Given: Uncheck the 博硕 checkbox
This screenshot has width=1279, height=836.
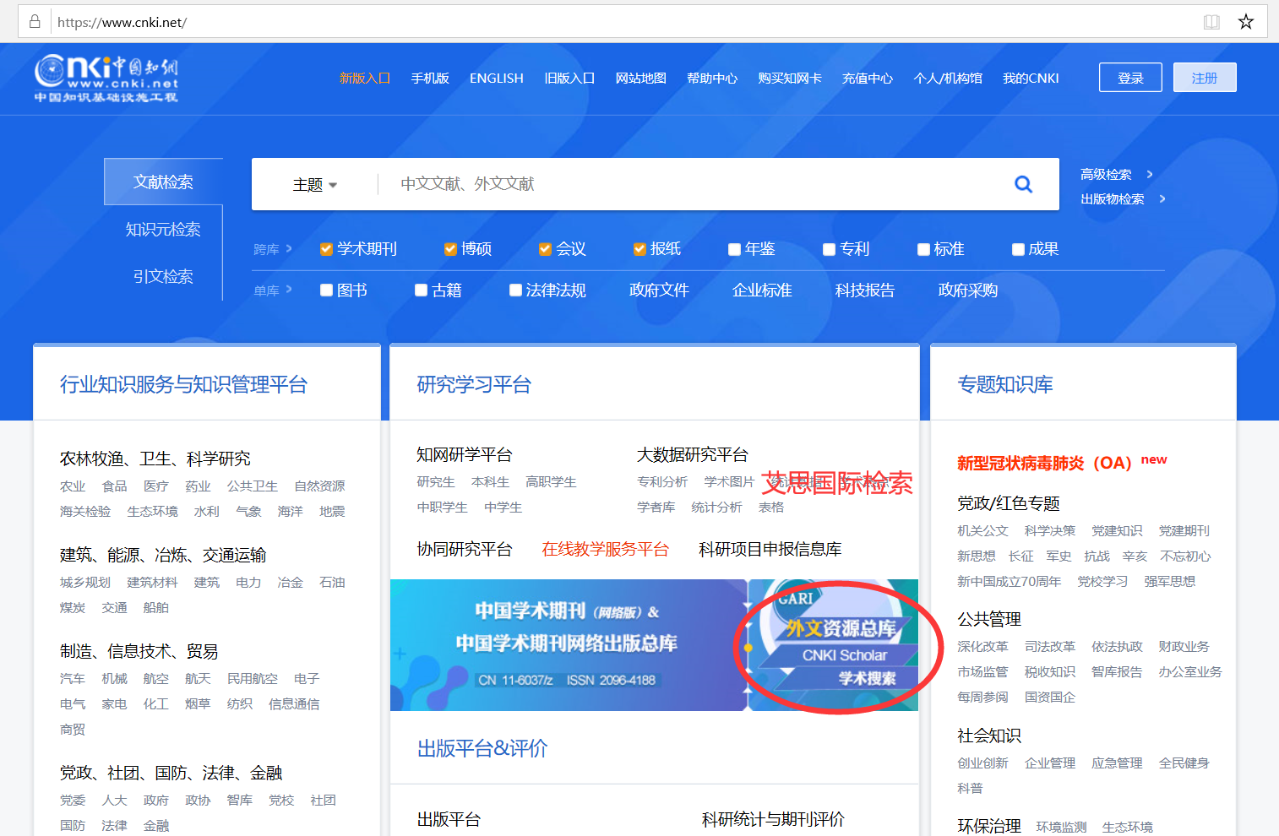Looking at the screenshot, I should [x=450, y=249].
